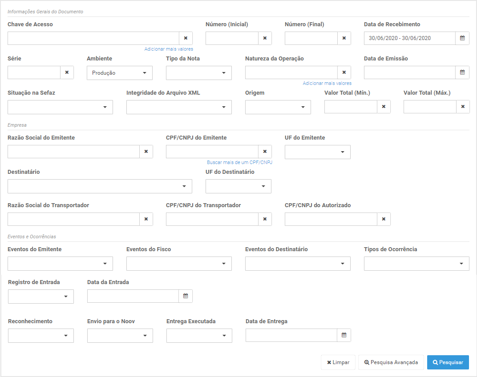Image resolution: width=477 pixels, height=377 pixels.
Task: Focus the Valor Total (Máx.) input
Action: pos(430,107)
